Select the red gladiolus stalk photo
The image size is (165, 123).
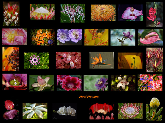click(x=154, y=14)
